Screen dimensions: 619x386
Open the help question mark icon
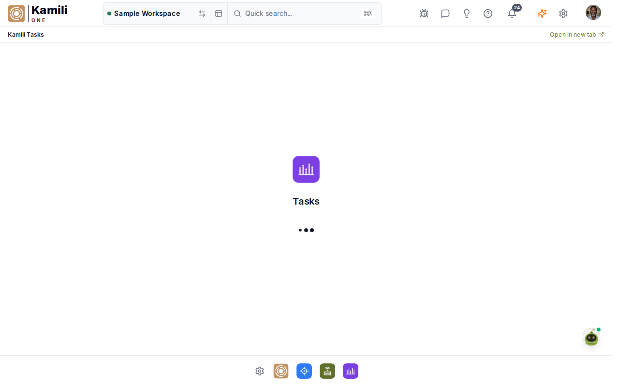pyautogui.click(x=488, y=14)
